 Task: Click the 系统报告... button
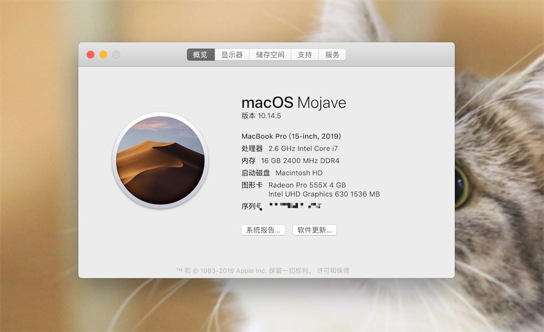(x=263, y=230)
